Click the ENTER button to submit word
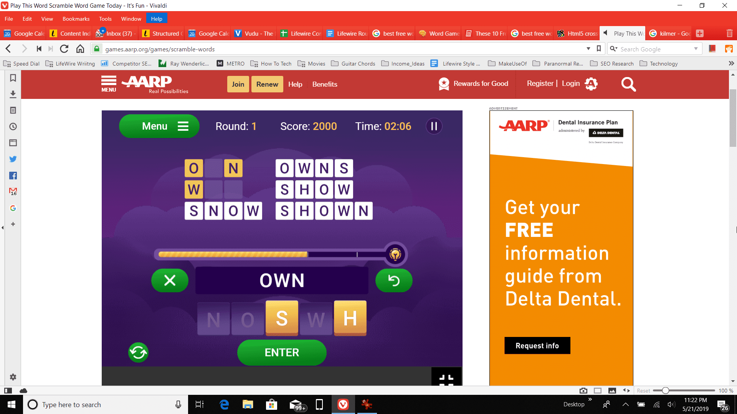This screenshot has width=737, height=414. pyautogui.click(x=281, y=352)
